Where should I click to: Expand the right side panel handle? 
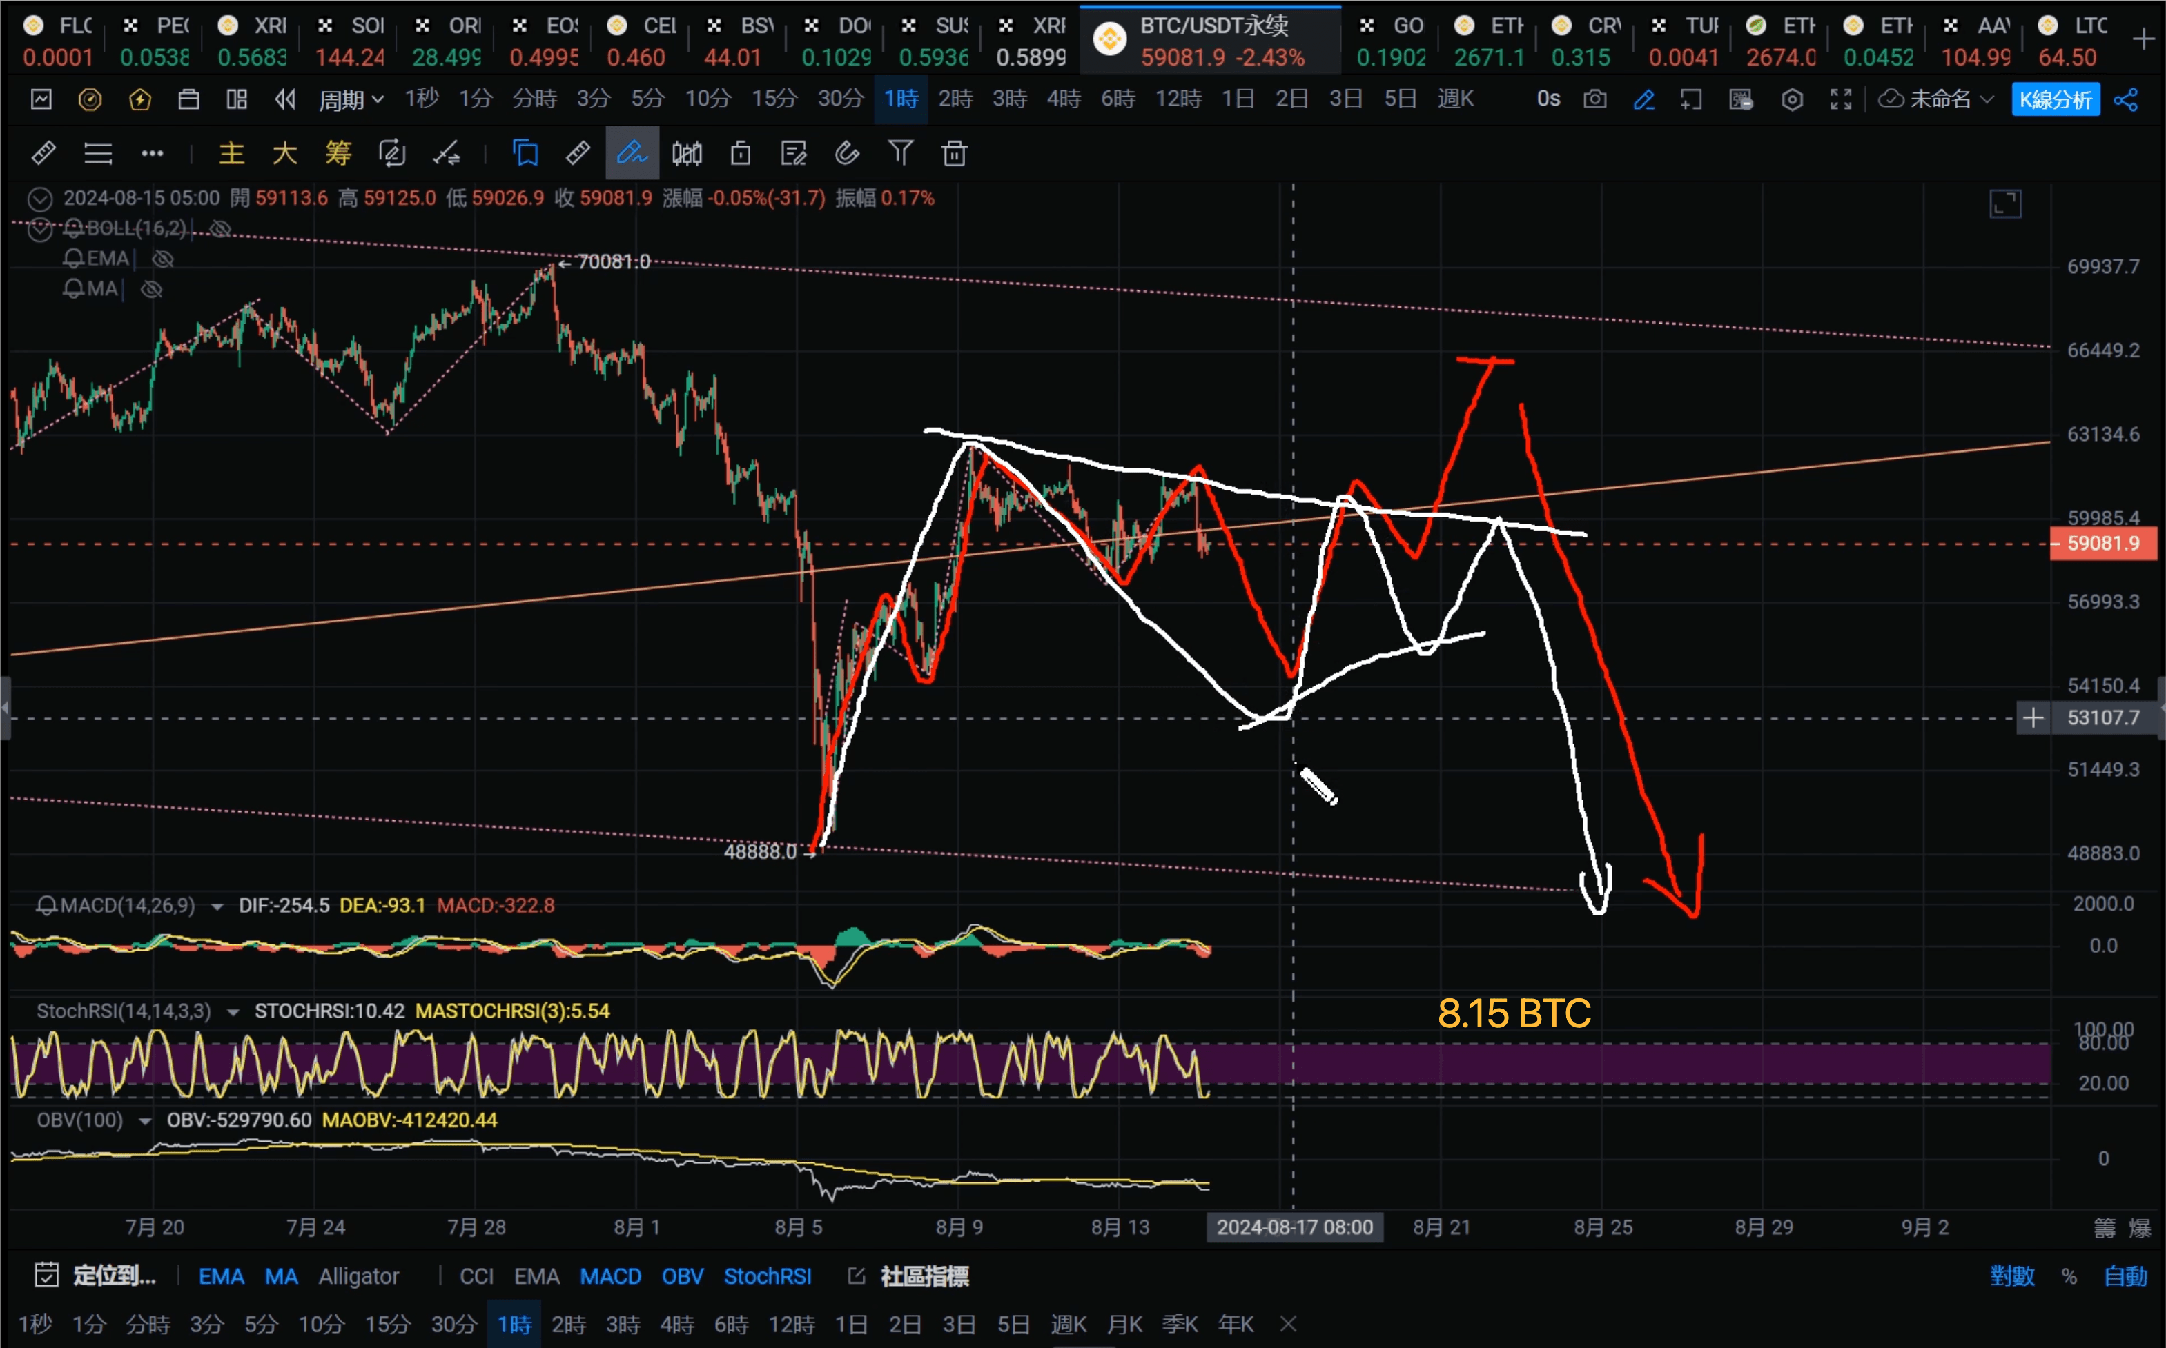[2160, 708]
